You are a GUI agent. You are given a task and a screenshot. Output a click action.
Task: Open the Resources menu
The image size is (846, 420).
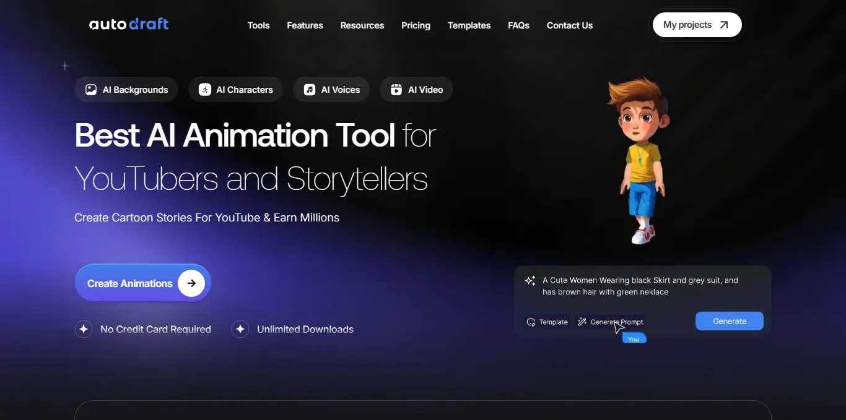362,25
